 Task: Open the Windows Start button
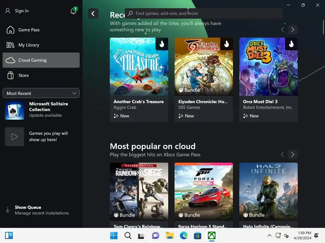[x=114, y=235]
